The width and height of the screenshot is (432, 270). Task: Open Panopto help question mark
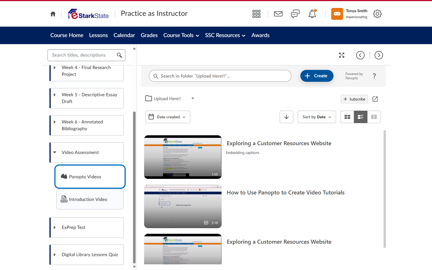(x=374, y=76)
